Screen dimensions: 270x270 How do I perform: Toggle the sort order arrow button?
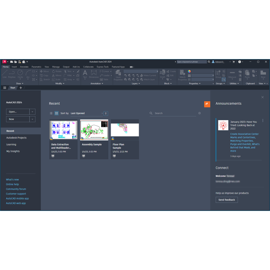point(106,113)
